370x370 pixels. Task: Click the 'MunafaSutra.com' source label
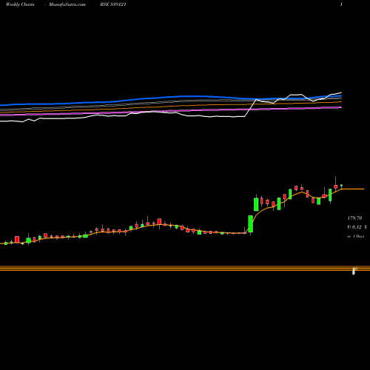click(x=67, y=4)
